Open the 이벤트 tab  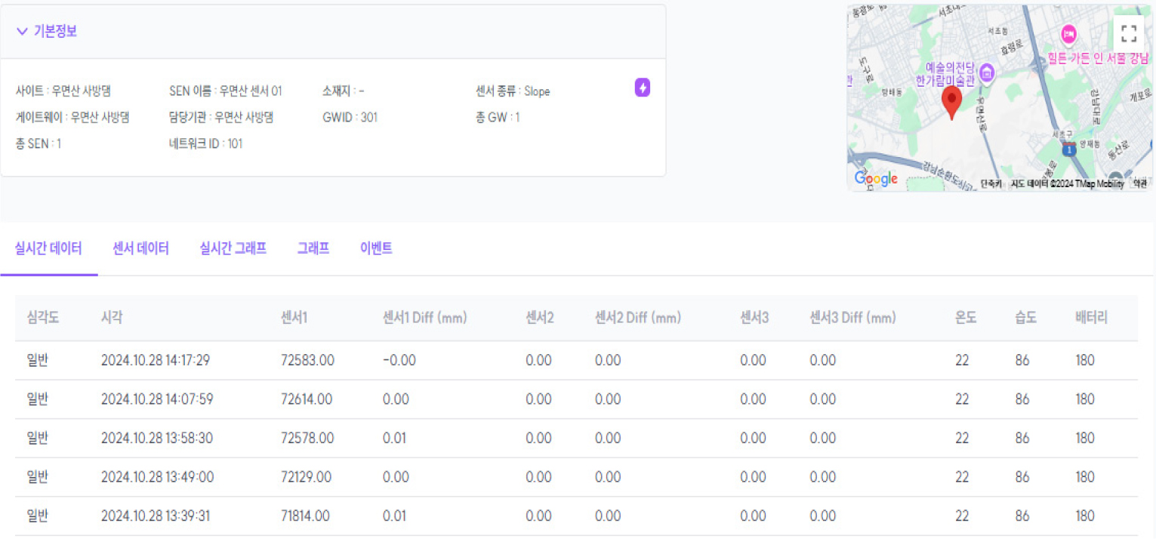376,248
